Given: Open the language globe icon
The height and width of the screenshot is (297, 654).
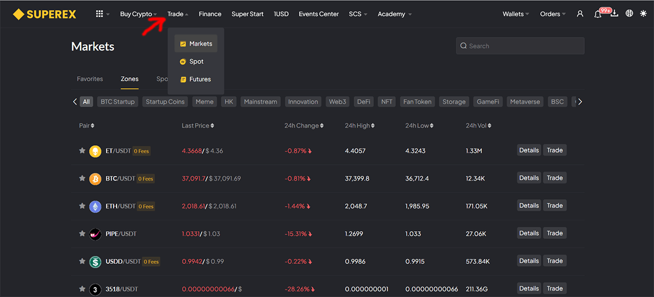Looking at the screenshot, I should (629, 14).
